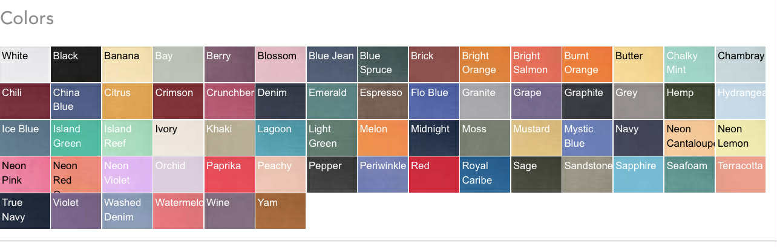Pick the Hydrangea color swatch
Viewport: 777px width, 247px height.
(x=740, y=101)
